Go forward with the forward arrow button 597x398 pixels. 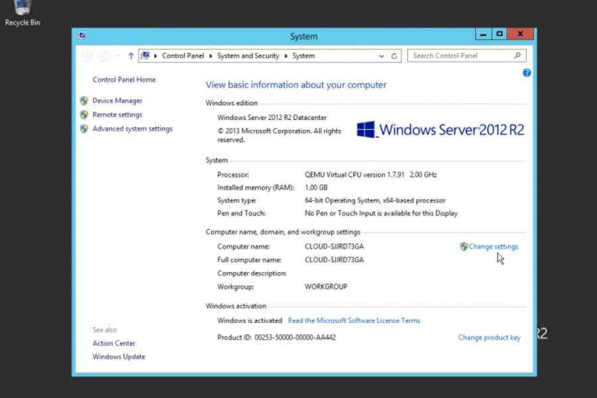(x=104, y=56)
